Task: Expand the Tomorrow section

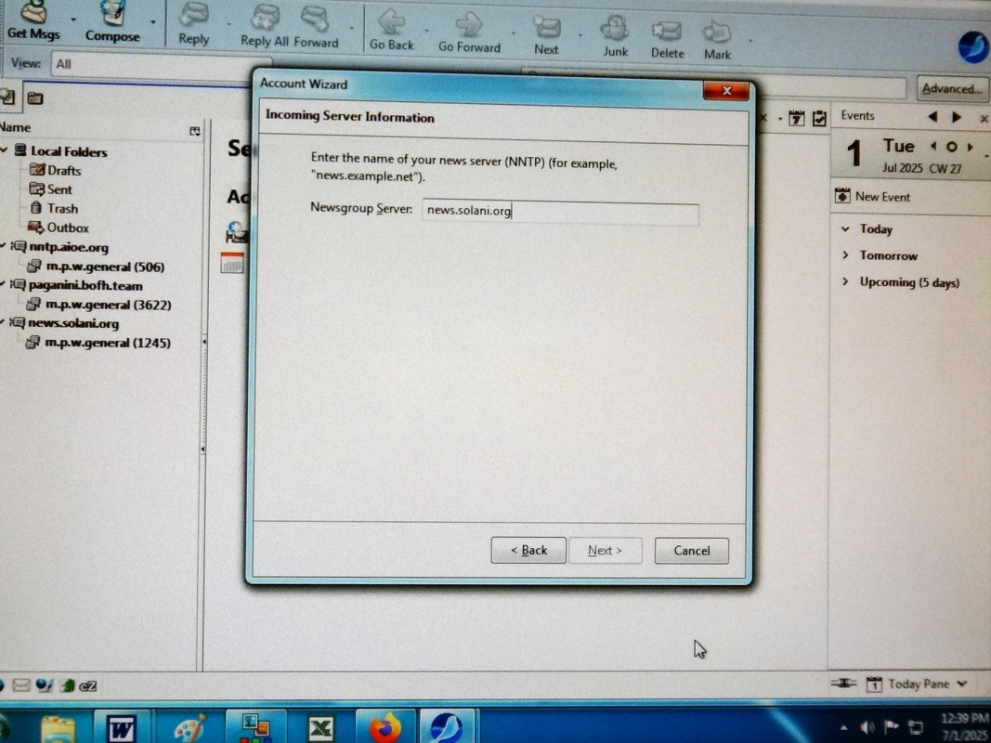Action: tap(845, 255)
